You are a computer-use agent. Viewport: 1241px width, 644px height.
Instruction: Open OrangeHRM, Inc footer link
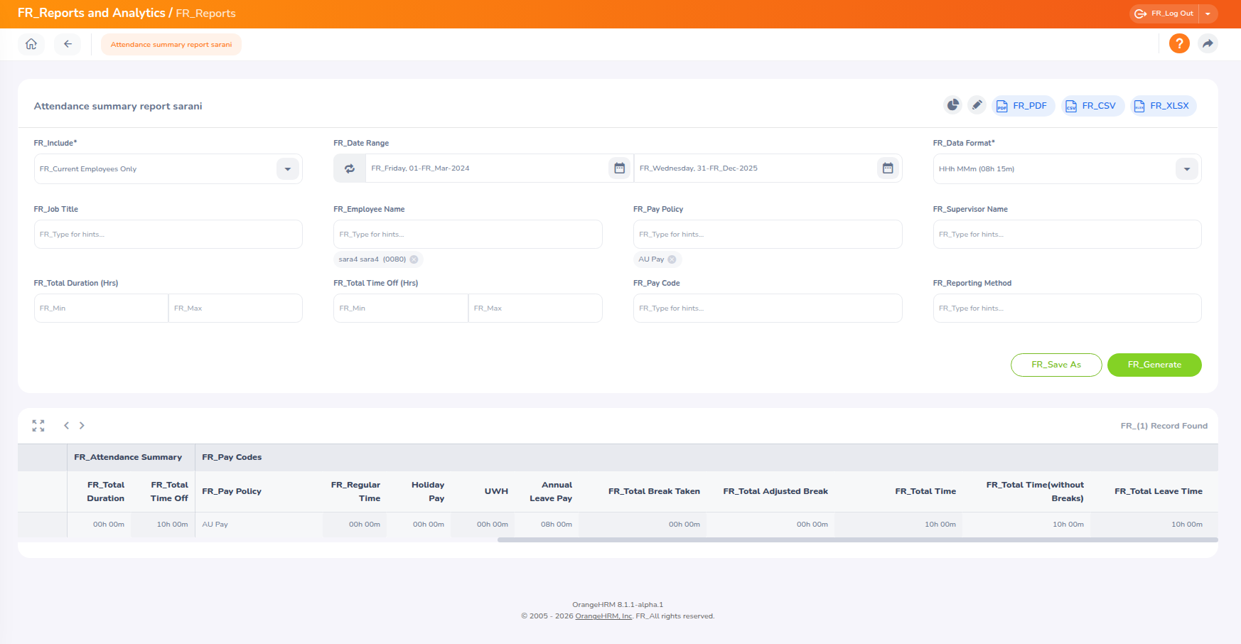coord(603,616)
